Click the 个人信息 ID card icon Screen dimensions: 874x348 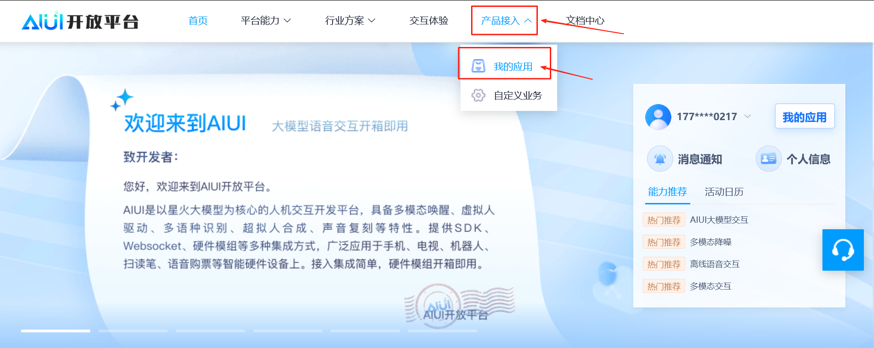(x=769, y=159)
